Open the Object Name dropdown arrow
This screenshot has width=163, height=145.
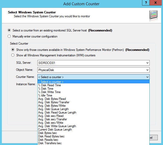pos(147,70)
